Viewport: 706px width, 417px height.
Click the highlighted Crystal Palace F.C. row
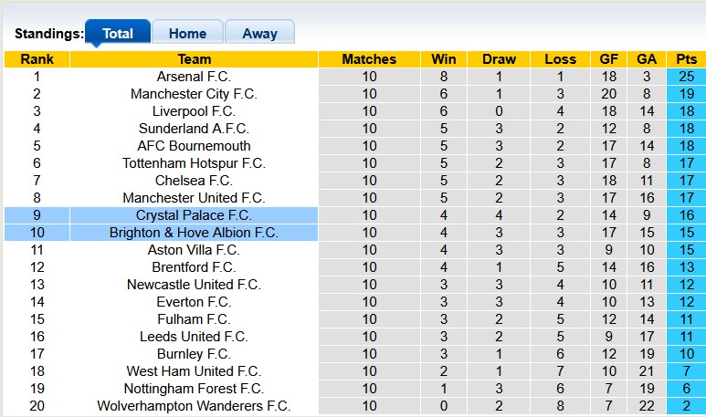tap(194, 215)
